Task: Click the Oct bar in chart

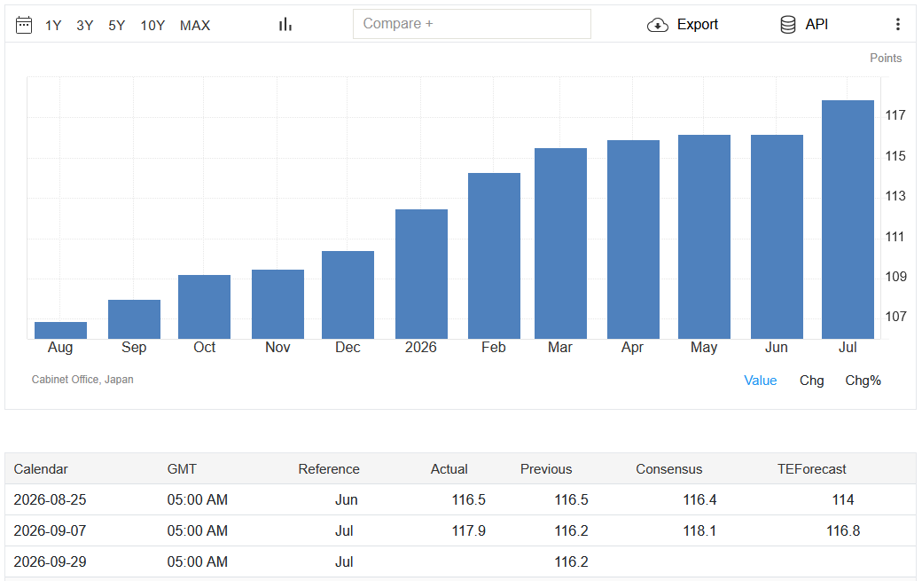Action: (204, 307)
